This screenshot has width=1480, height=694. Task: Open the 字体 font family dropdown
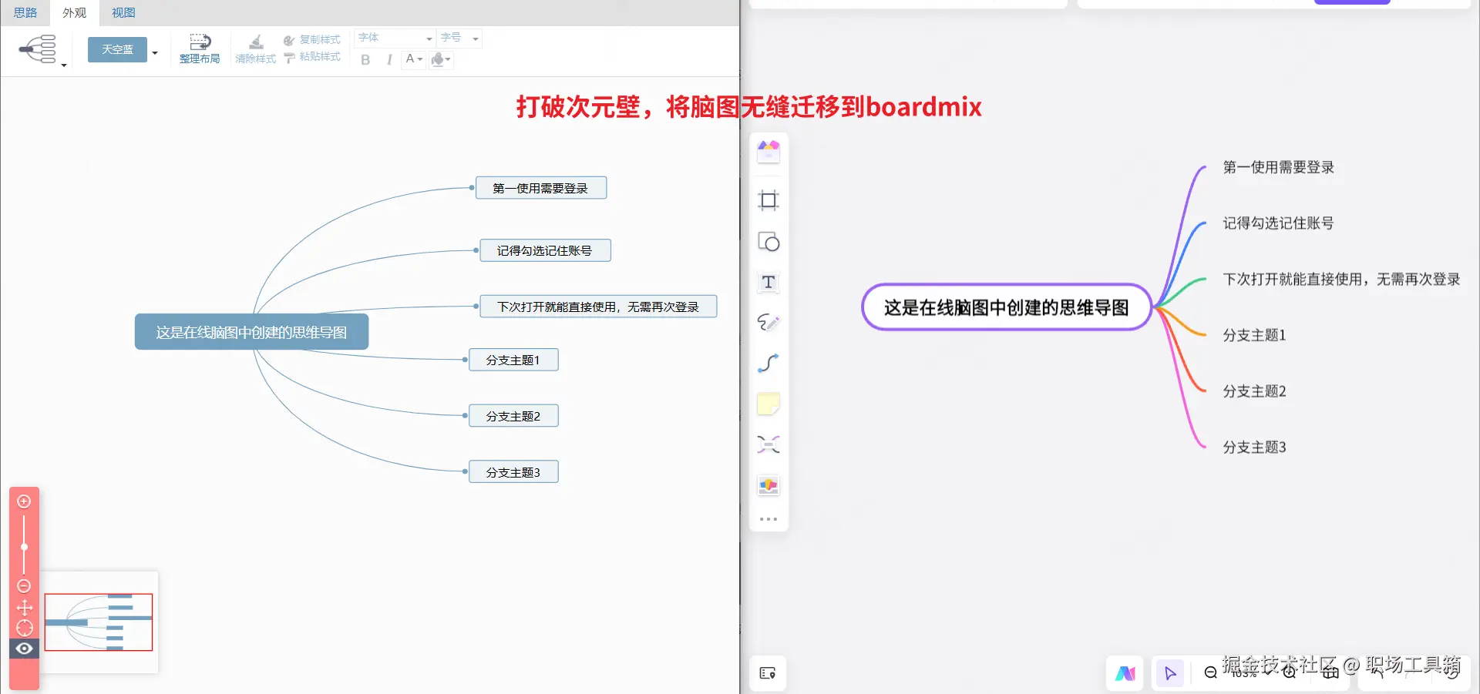coord(395,38)
